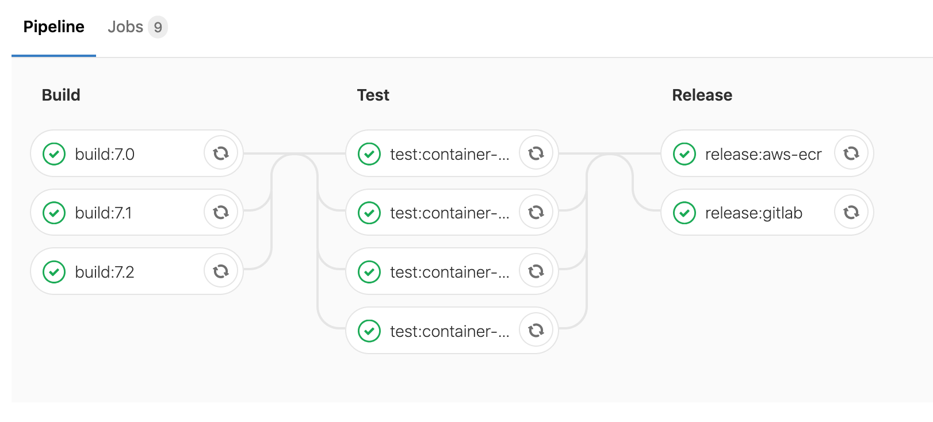The height and width of the screenshot is (422, 933).
Task: Retry the second test:container job in Test stage
Action: pos(536,213)
